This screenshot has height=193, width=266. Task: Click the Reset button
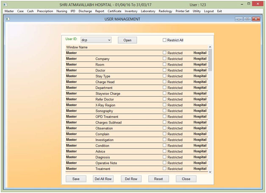point(158,179)
